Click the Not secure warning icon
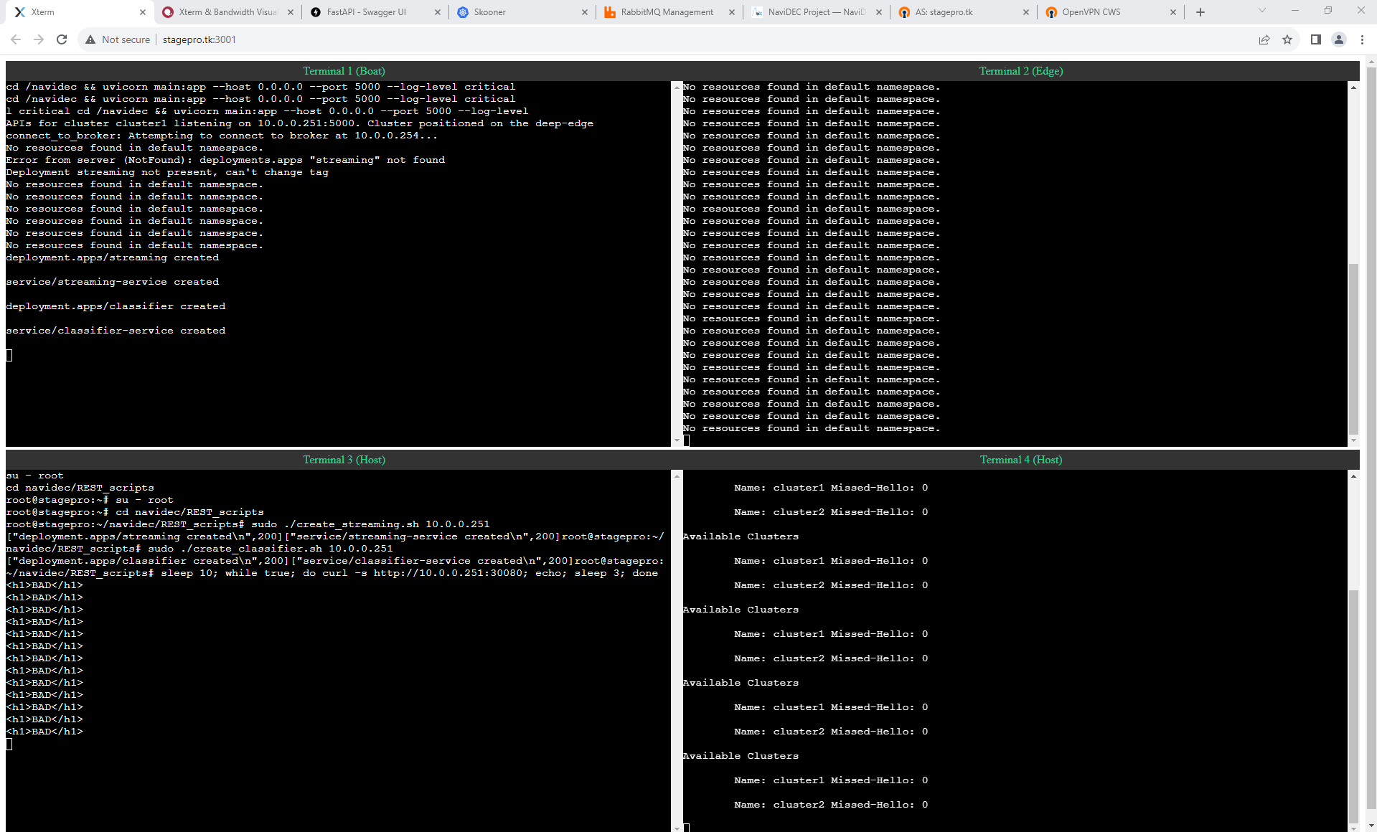1377x832 pixels. click(x=90, y=39)
